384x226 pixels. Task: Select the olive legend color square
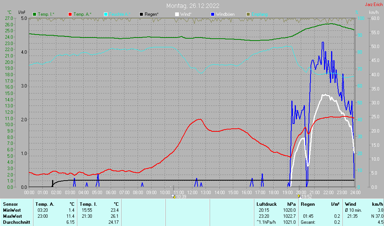pyautogui.click(x=248, y=14)
